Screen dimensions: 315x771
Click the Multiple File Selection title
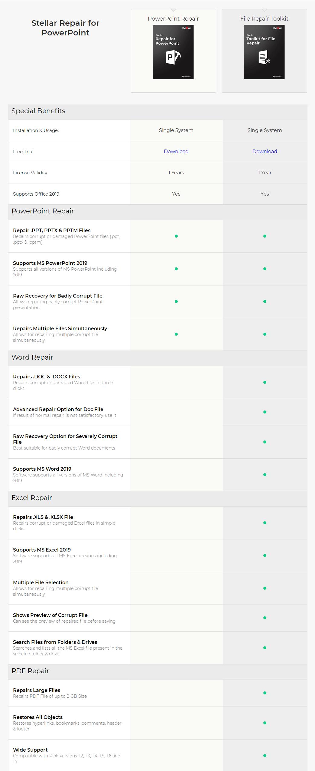coord(41,582)
